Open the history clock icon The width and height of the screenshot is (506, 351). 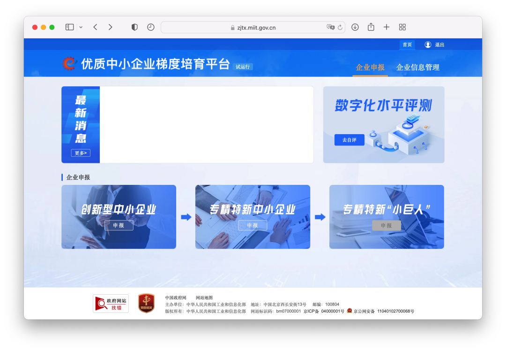coord(151,27)
